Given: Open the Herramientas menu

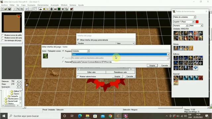Looking at the screenshot, I should click(43, 5).
